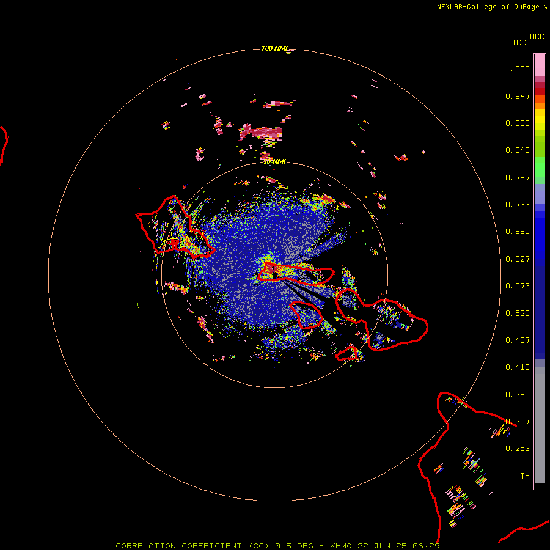Image resolution: width=550 pixels, height=550 pixels.
Task: Click the 0.360 value on the color scale
Action: pyautogui.click(x=518, y=395)
